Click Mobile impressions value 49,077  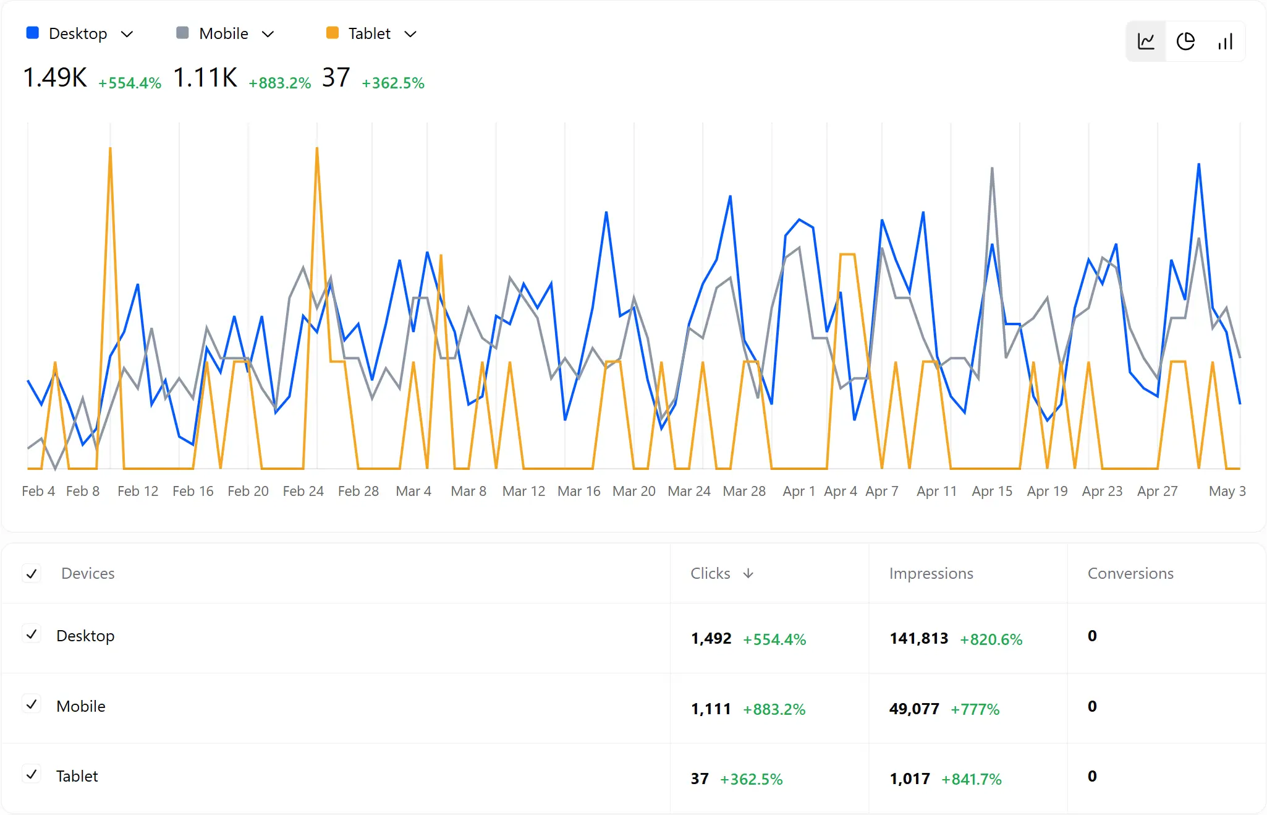(915, 709)
